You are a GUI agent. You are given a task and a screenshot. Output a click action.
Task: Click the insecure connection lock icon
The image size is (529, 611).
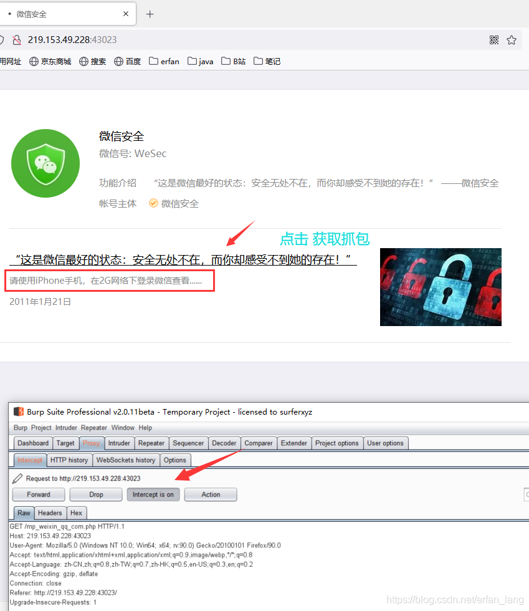pyautogui.click(x=17, y=40)
